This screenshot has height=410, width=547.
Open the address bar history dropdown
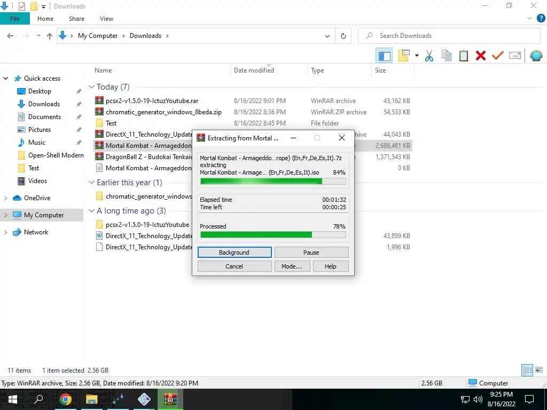click(x=327, y=36)
